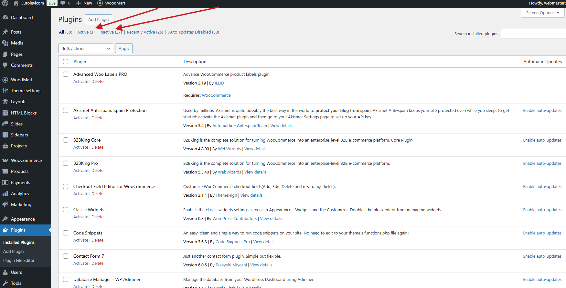566x288 pixels.
Task: Click the Posts pushpin icon
Action: pos(5,32)
